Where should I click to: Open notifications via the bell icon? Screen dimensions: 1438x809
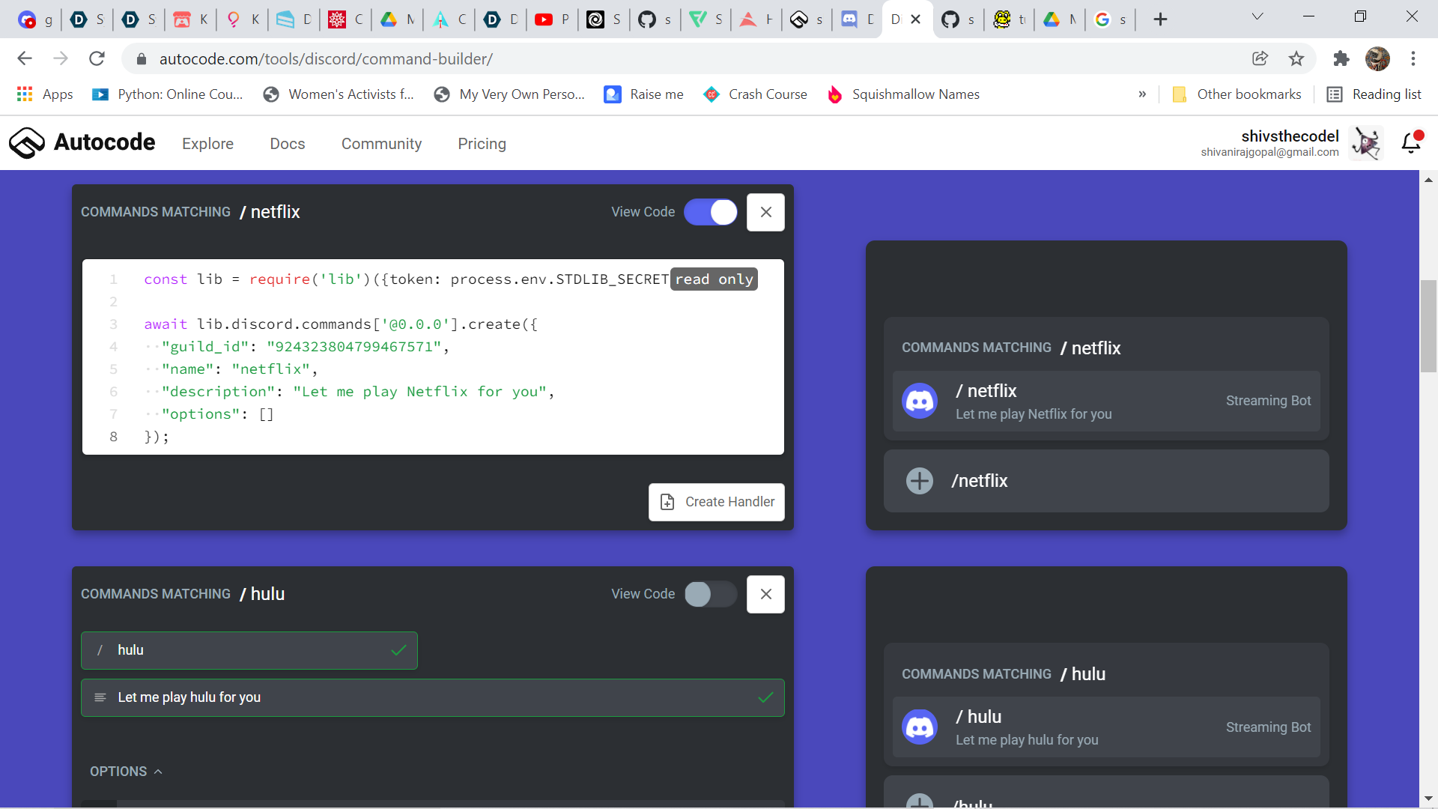pyautogui.click(x=1411, y=143)
